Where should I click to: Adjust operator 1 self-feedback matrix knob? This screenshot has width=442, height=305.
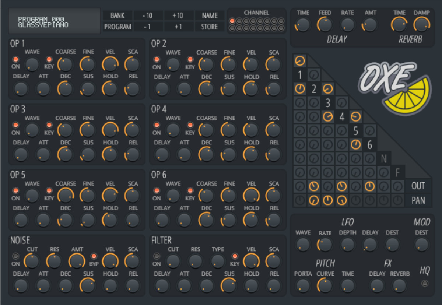click(300, 60)
